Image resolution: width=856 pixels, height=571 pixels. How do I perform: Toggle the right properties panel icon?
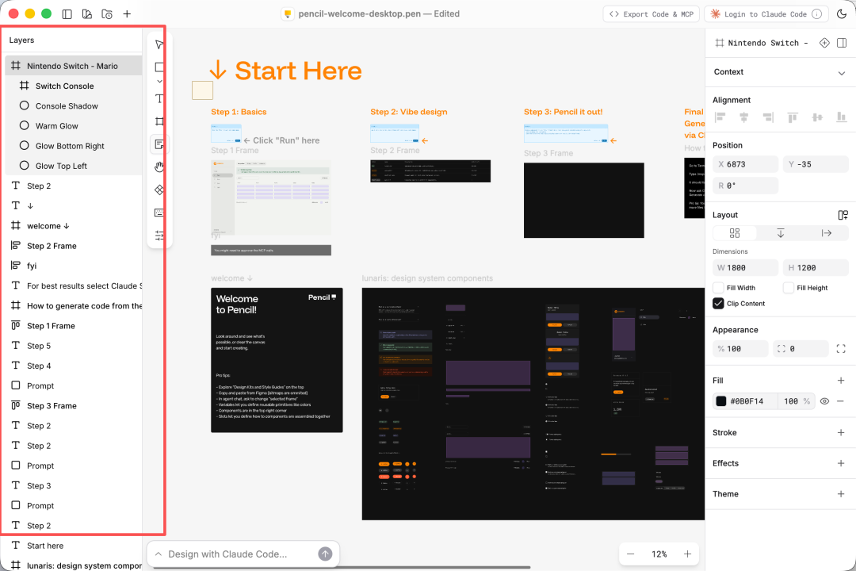pyautogui.click(x=842, y=43)
